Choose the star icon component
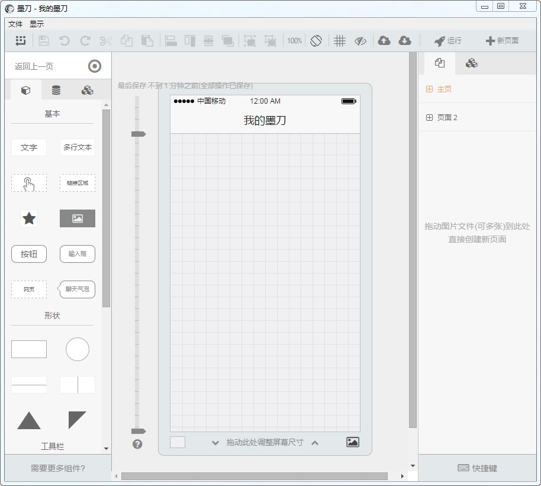This screenshot has height=486, width=541. (x=29, y=218)
